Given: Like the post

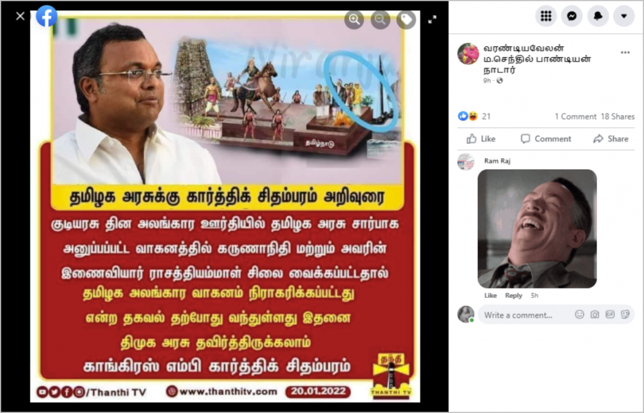Looking at the screenshot, I should coord(481,139).
